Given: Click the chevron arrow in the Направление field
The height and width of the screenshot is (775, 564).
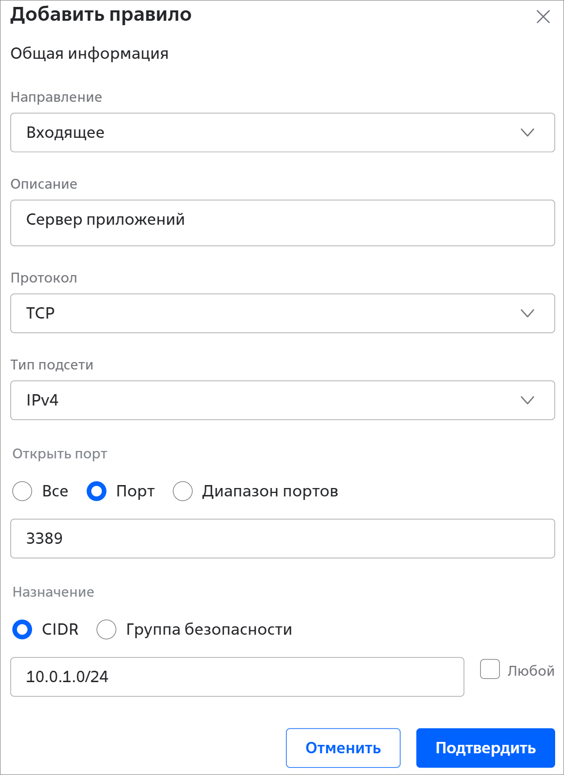Looking at the screenshot, I should 527,132.
